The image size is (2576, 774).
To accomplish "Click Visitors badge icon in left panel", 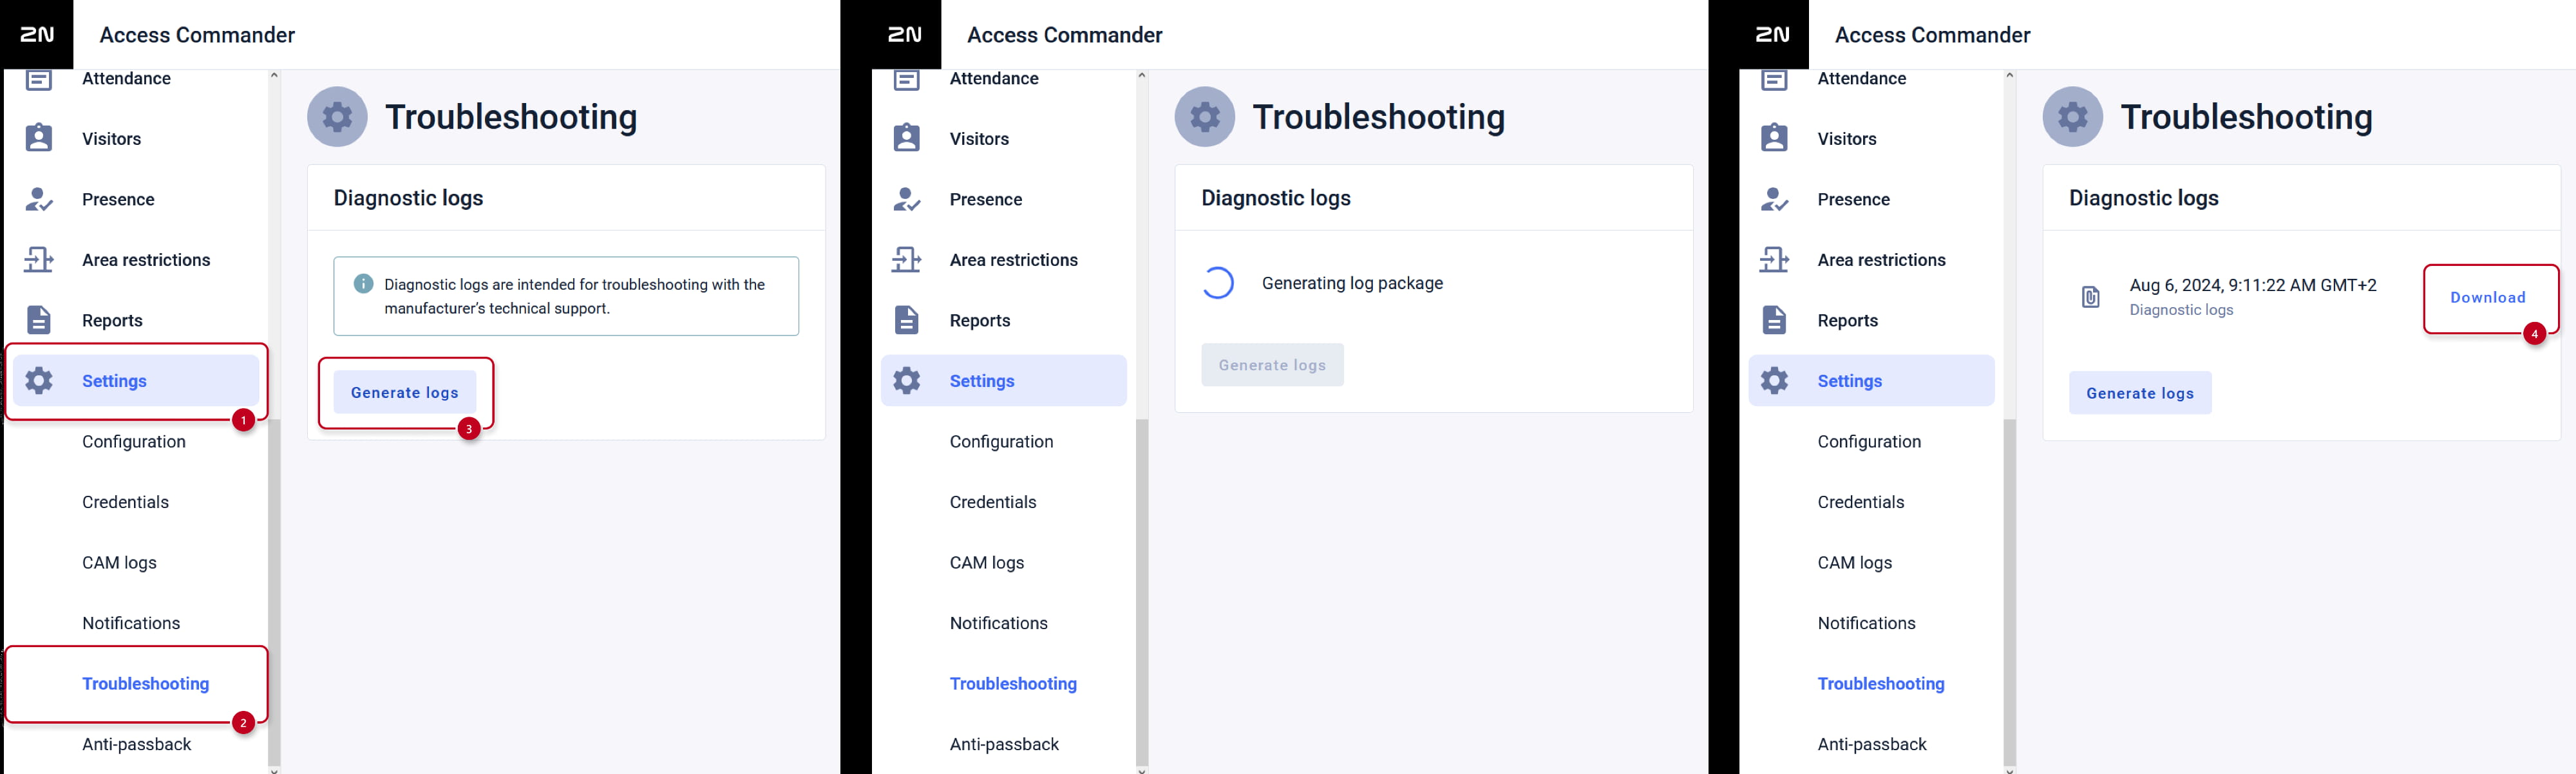I will click(39, 138).
